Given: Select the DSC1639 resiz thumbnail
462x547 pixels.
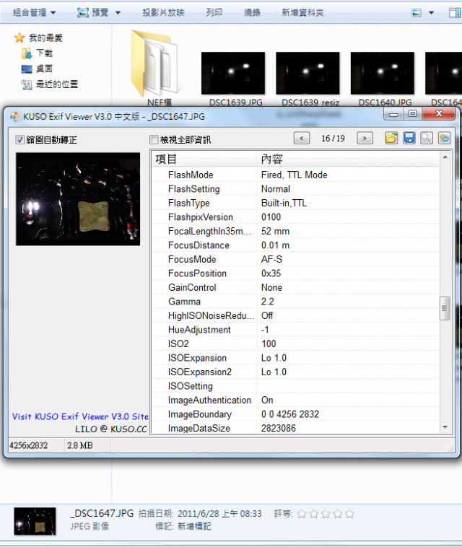Looking at the screenshot, I should click(308, 74).
